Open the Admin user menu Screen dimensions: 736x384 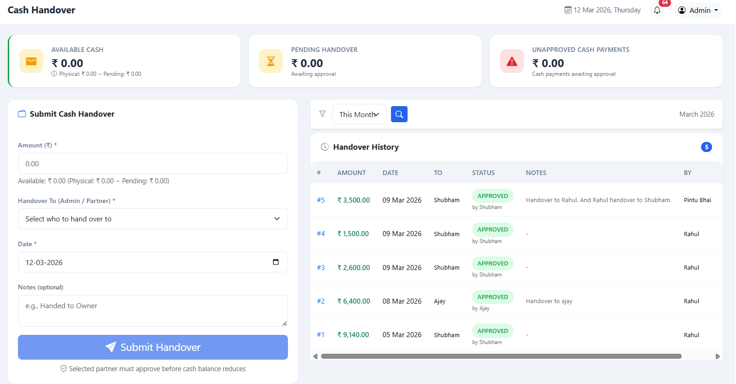click(698, 10)
